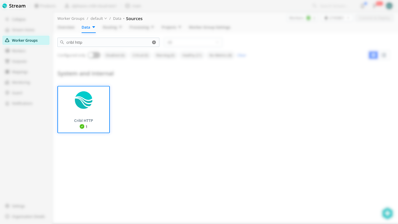Clear the search field with the X icon
This screenshot has height=224, width=398.
[154, 42]
